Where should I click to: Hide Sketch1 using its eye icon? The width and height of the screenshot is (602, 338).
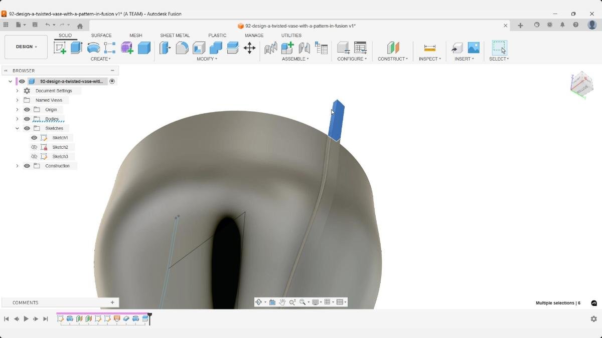click(x=34, y=138)
